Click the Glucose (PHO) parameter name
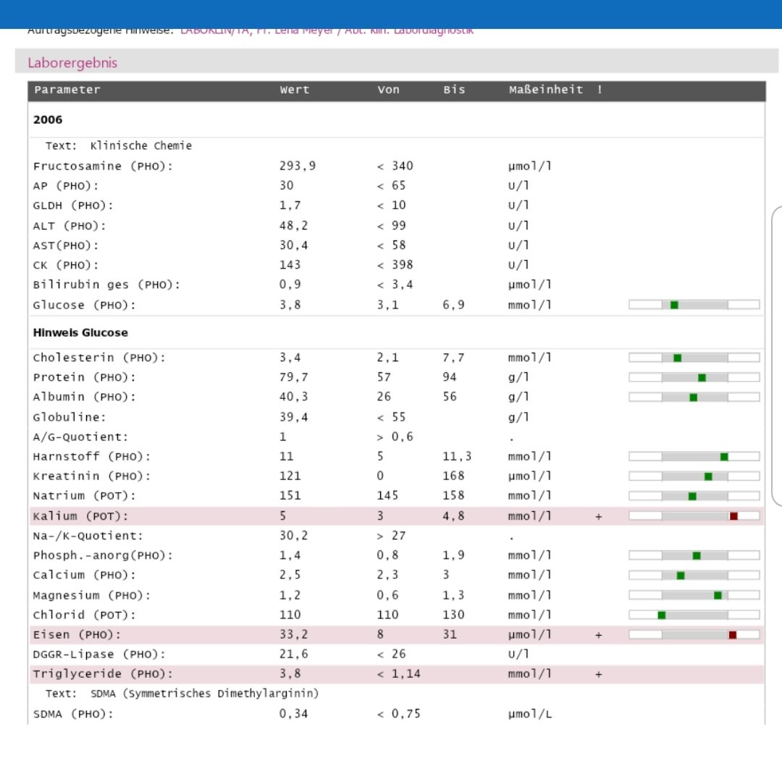Image resolution: width=782 pixels, height=782 pixels. (84, 305)
